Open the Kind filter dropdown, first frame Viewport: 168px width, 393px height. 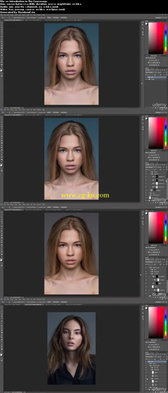150,70
